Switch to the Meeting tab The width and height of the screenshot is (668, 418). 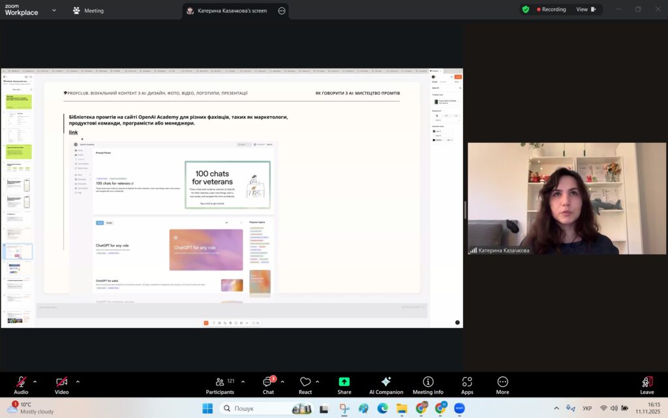[x=88, y=10]
